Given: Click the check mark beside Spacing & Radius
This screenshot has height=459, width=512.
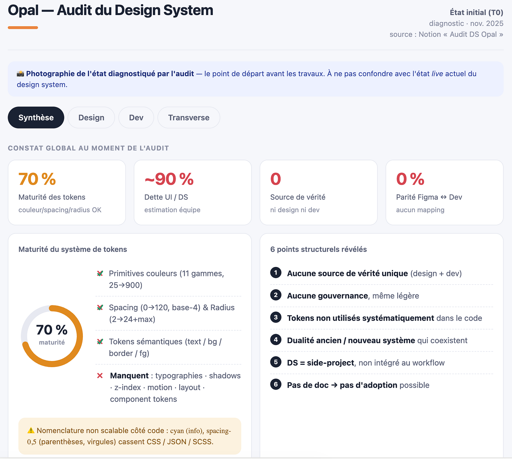Looking at the screenshot, I should [100, 307].
